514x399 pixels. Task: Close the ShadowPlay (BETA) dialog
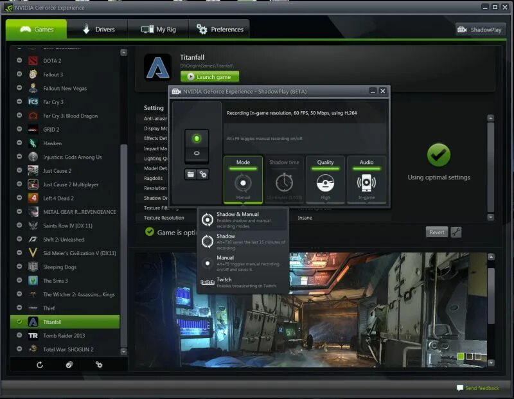[x=382, y=91]
